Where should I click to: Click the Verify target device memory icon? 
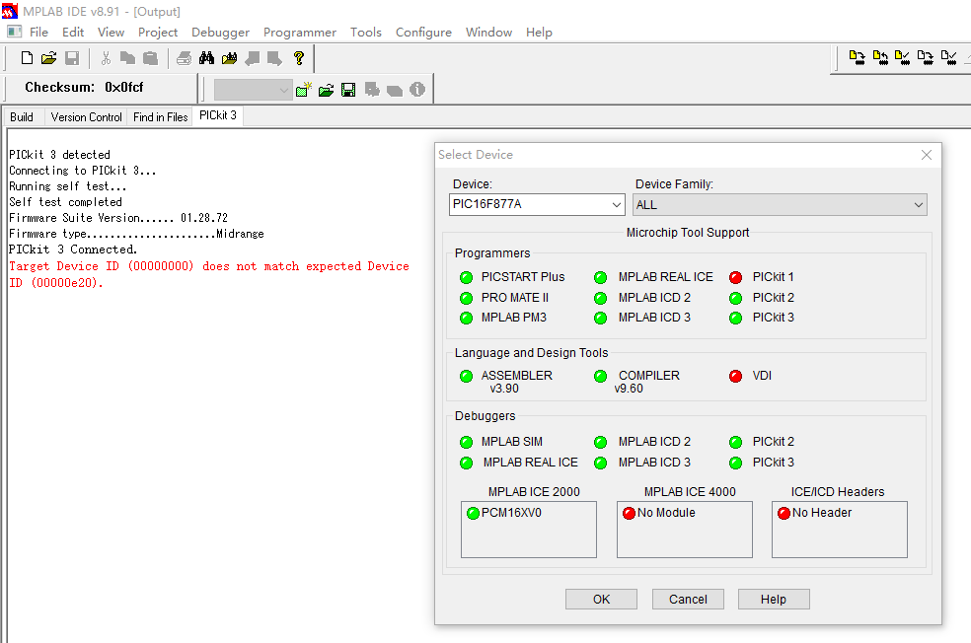(x=902, y=58)
